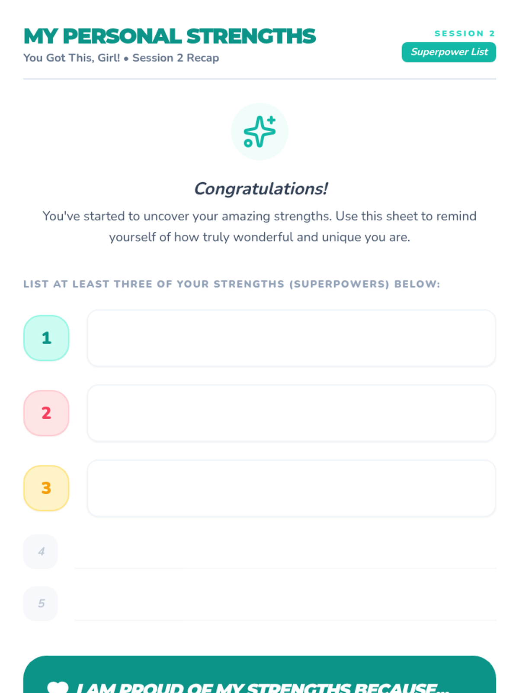Image resolution: width=519 pixels, height=693 pixels.
Task: Click the yellow number 3 badge
Action: pos(46,488)
